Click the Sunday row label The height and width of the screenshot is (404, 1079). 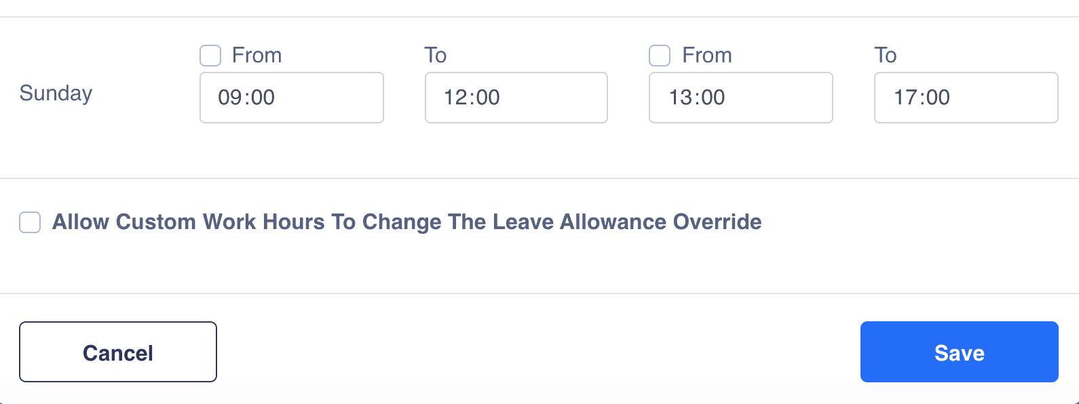point(56,93)
